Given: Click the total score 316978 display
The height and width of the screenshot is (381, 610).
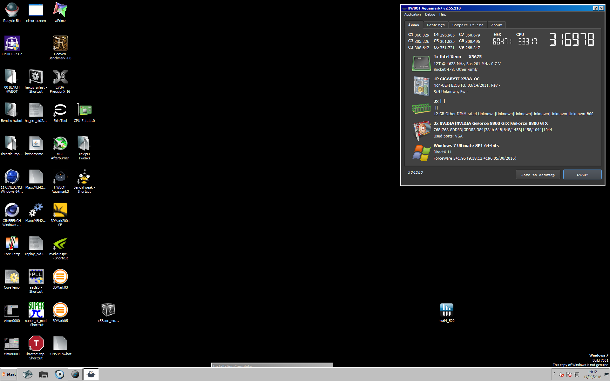Looking at the screenshot, I should tap(572, 40).
